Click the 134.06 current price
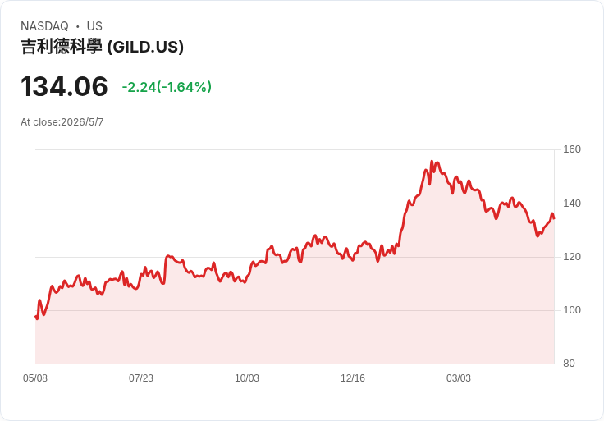 point(64,86)
